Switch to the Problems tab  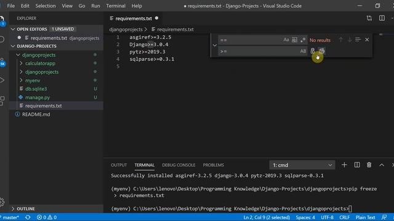[x=214, y=165]
